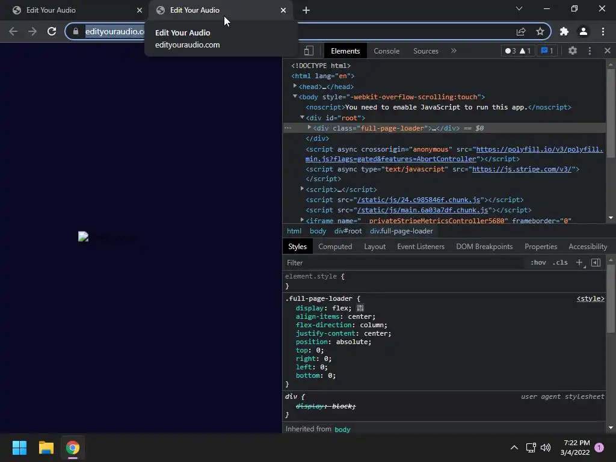Switch to the Console tab

tap(386, 51)
